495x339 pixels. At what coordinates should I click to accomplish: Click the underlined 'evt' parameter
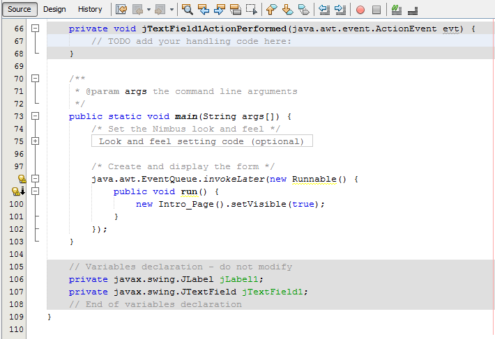coord(451,29)
